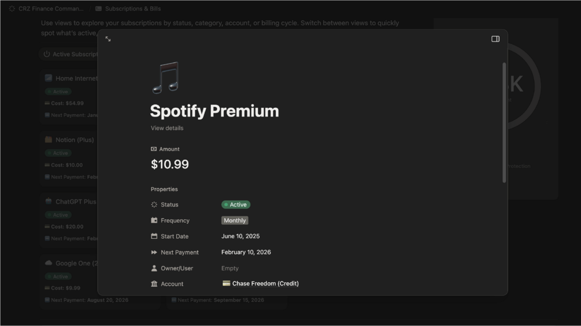Open Spotify Premium as full page

(108, 39)
